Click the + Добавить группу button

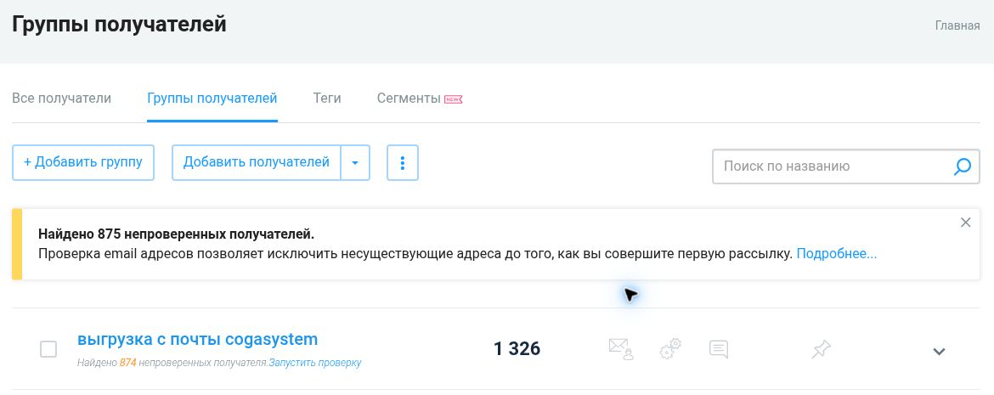[83, 163]
